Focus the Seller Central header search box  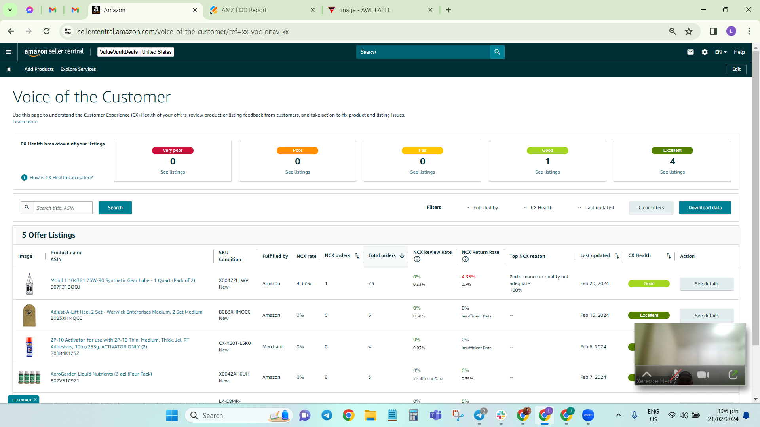[x=423, y=52]
